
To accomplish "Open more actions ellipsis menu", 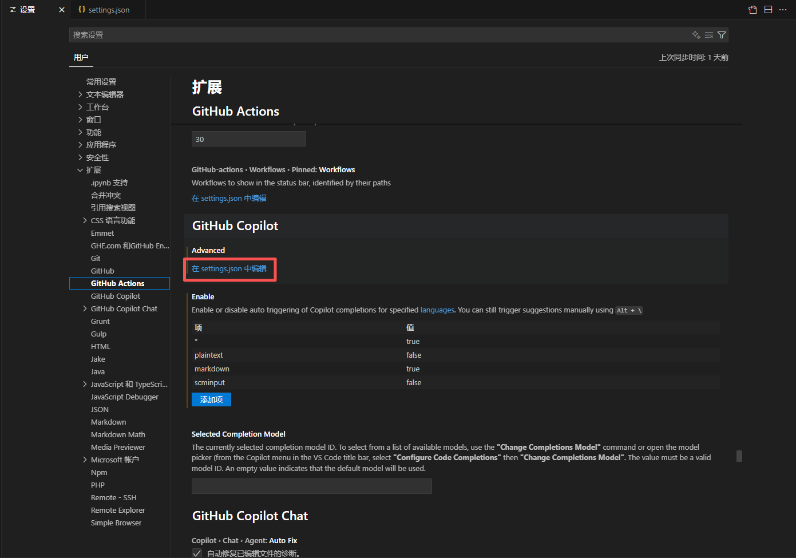I will (x=783, y=10).
